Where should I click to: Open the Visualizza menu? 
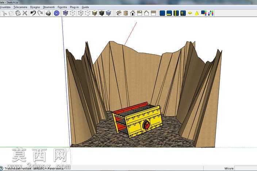click(5, 7)
